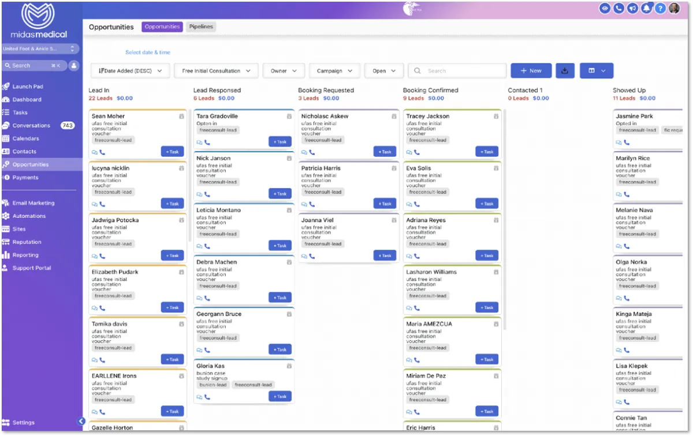Click the eye view icon in top bar

tap(605, 9)
